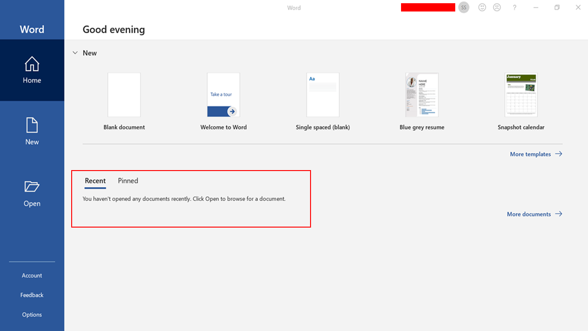The image size is (588, 331).
Task: Open Word Options
Action: [x=32, y=315]
